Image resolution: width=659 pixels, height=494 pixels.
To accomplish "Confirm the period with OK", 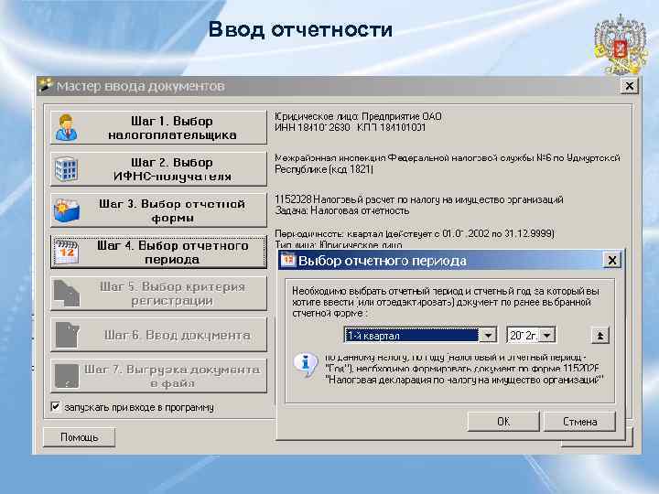I will pyautogui.click(x=503, y=422).
